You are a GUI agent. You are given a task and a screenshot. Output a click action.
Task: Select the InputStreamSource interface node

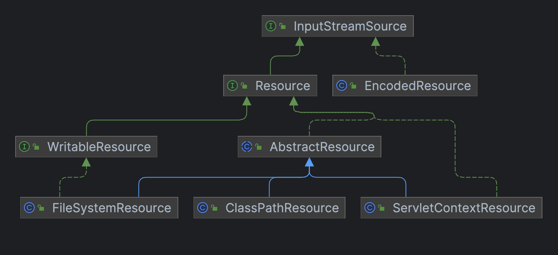tap(337, 26)
